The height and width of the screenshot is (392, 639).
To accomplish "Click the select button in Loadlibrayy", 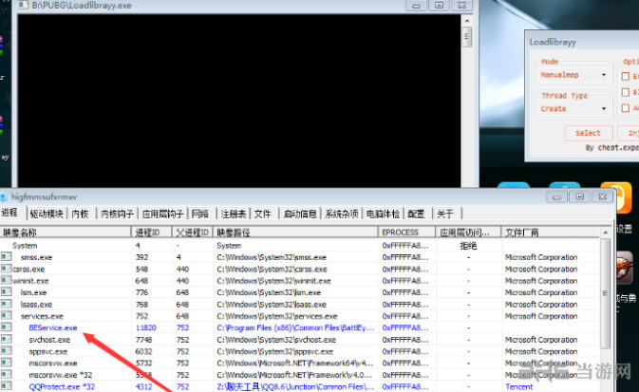I will tap(589, 133).
